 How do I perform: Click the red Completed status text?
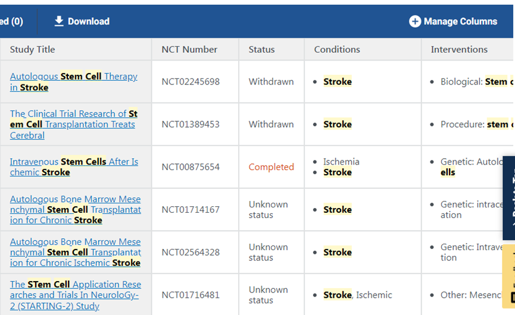[271, 167]
